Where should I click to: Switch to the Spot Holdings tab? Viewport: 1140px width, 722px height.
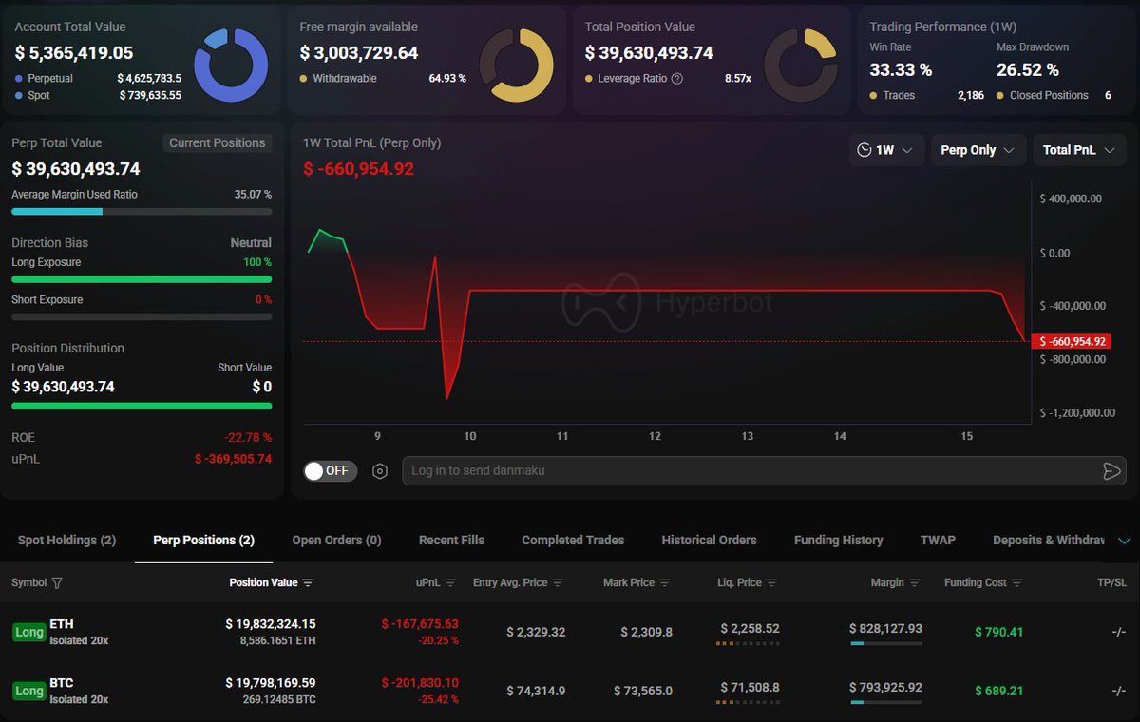[66, 540]
